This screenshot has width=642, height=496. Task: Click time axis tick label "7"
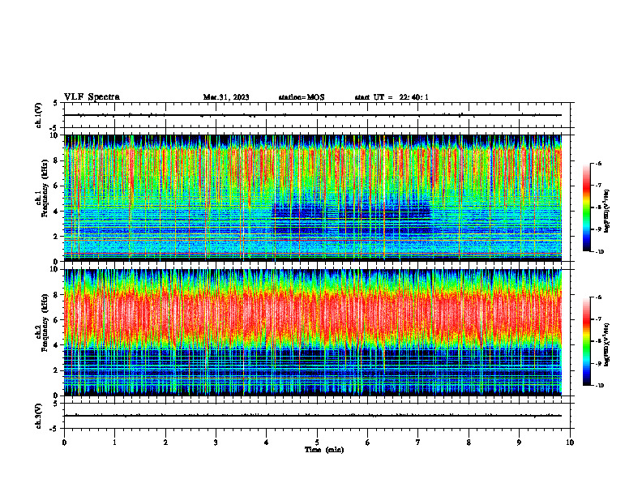[x=418, y=443]
